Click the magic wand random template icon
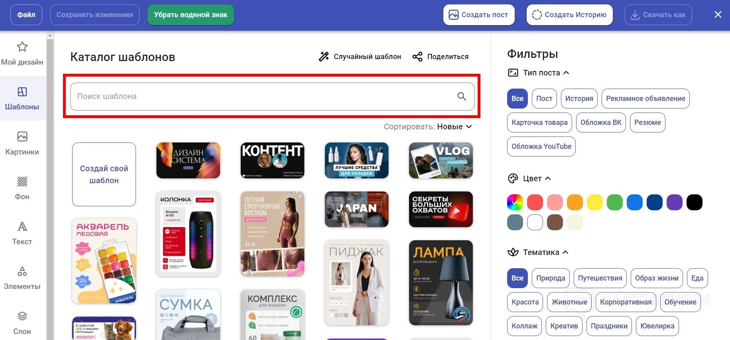 324,57
